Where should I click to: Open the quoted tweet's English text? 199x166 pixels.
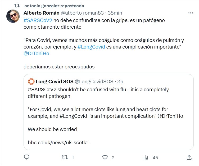tap(98, 93)
